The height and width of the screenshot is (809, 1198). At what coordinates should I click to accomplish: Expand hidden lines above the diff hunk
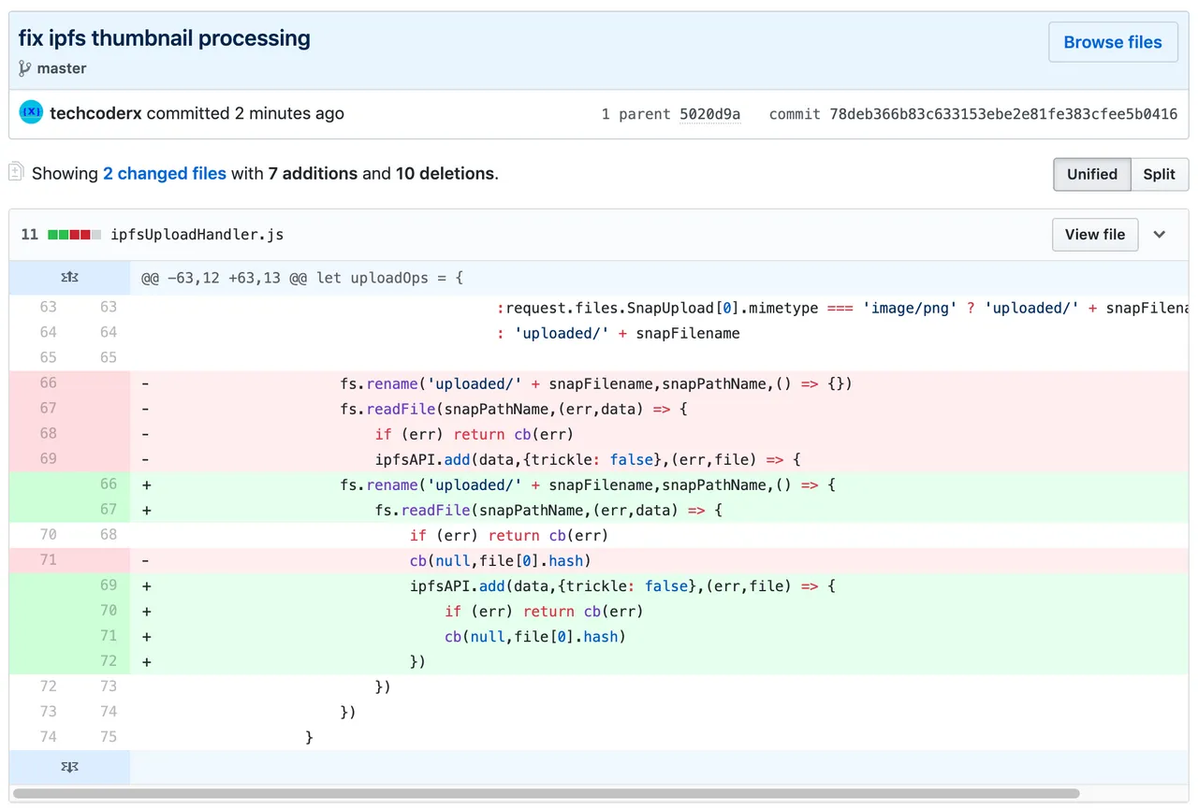(x=69, y=278)
